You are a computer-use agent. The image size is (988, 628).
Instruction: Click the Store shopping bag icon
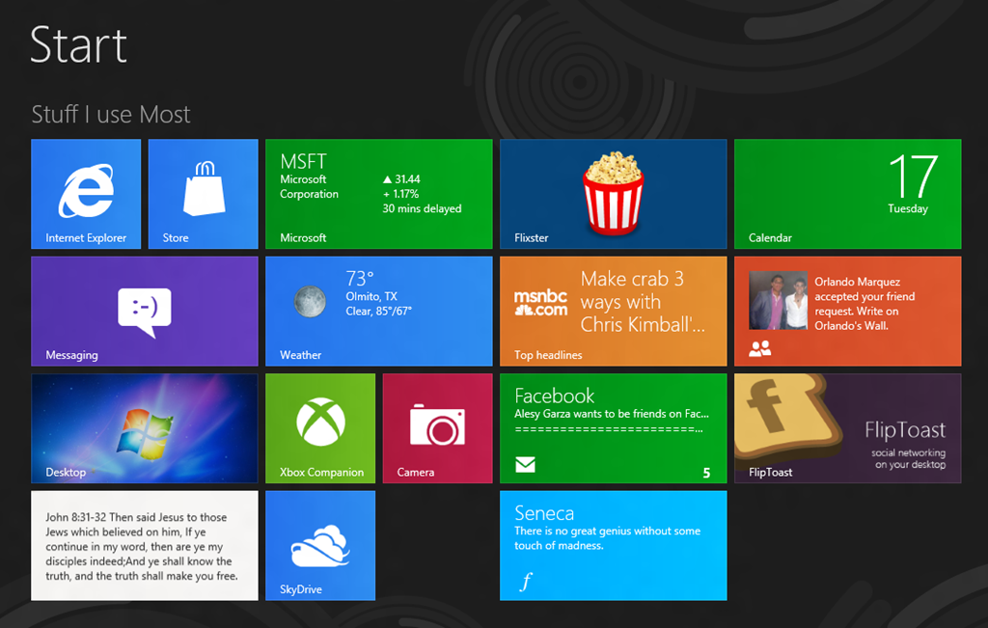coord(205,188)
